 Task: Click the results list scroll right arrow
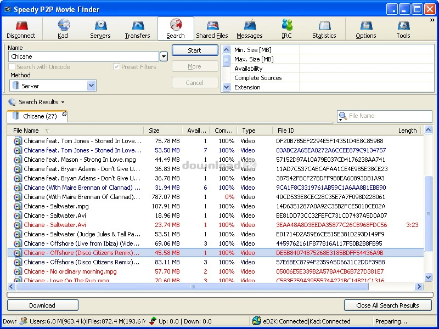tap(419, 286)
